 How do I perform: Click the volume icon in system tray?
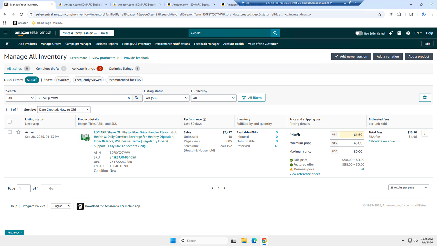(x=415, y=241)
